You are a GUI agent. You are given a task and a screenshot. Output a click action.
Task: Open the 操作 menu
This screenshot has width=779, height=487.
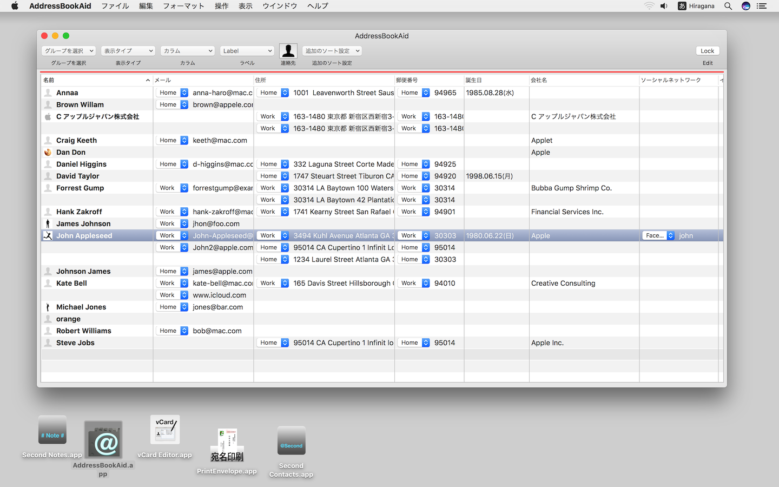click(222, 6)
